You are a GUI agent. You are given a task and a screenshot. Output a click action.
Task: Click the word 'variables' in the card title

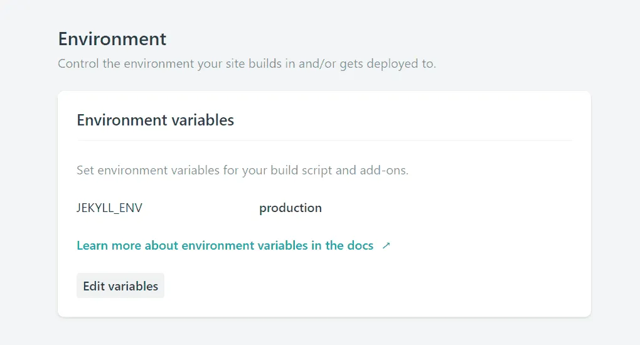click(205, 120)
